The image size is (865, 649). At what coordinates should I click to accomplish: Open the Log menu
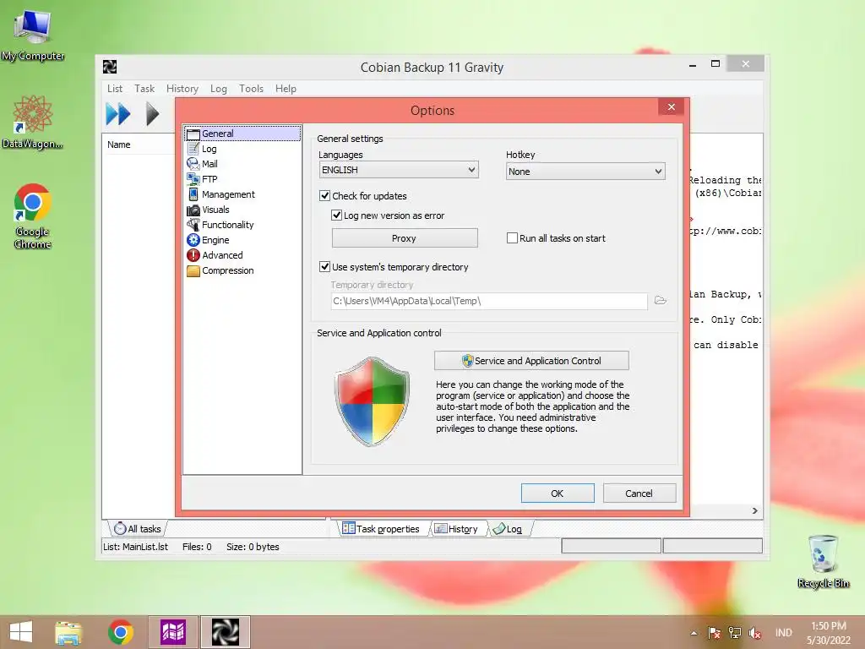pos(219,88)
